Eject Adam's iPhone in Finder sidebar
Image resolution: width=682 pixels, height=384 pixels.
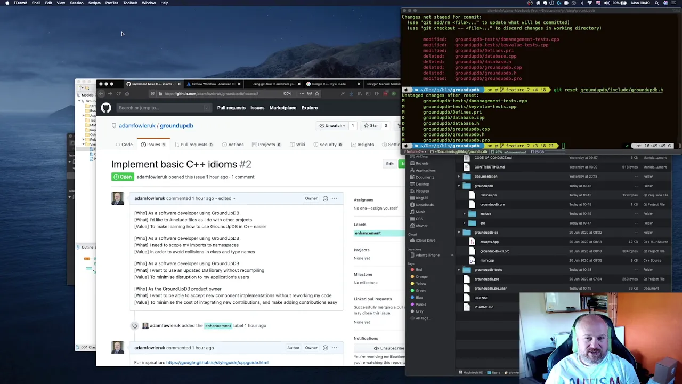point(452,255)
